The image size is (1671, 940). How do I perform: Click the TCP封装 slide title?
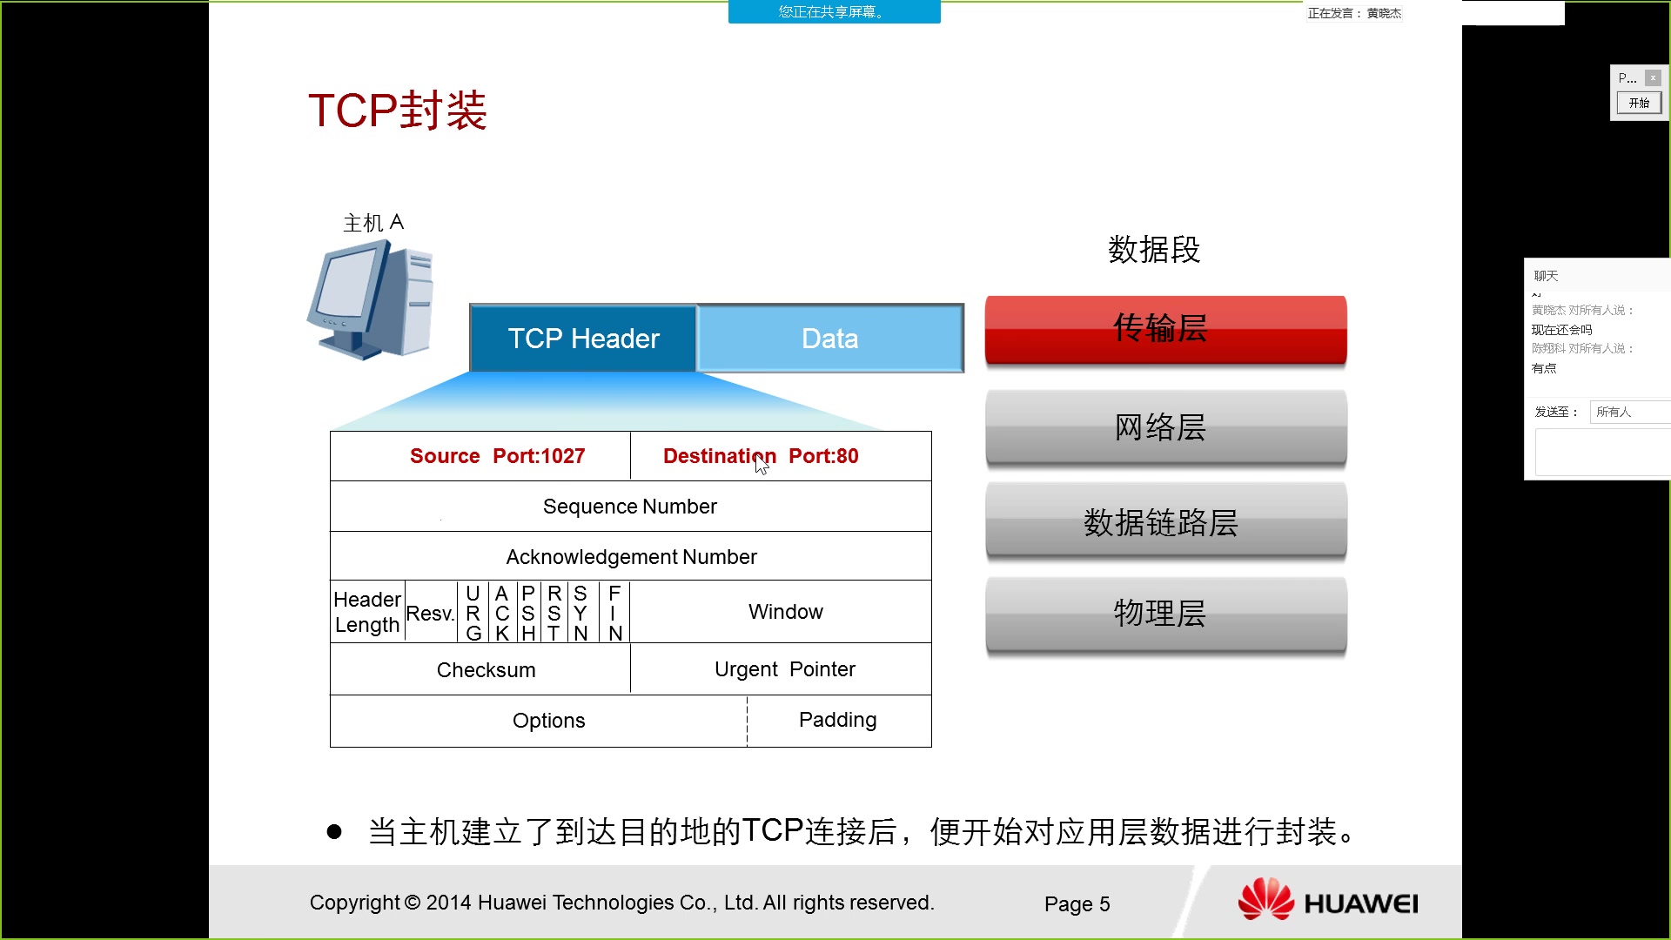coord(398,111)
